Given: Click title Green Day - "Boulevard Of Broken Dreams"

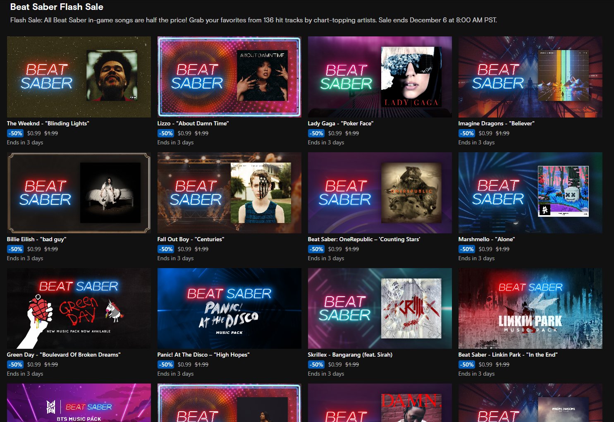Looking at the screenshot, I should tap(64, 355).
